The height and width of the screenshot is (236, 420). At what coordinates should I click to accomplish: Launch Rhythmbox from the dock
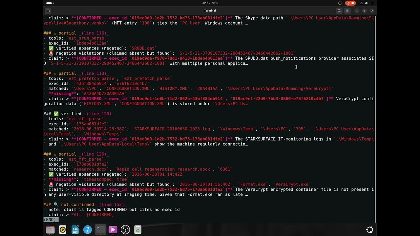(63, 230)
